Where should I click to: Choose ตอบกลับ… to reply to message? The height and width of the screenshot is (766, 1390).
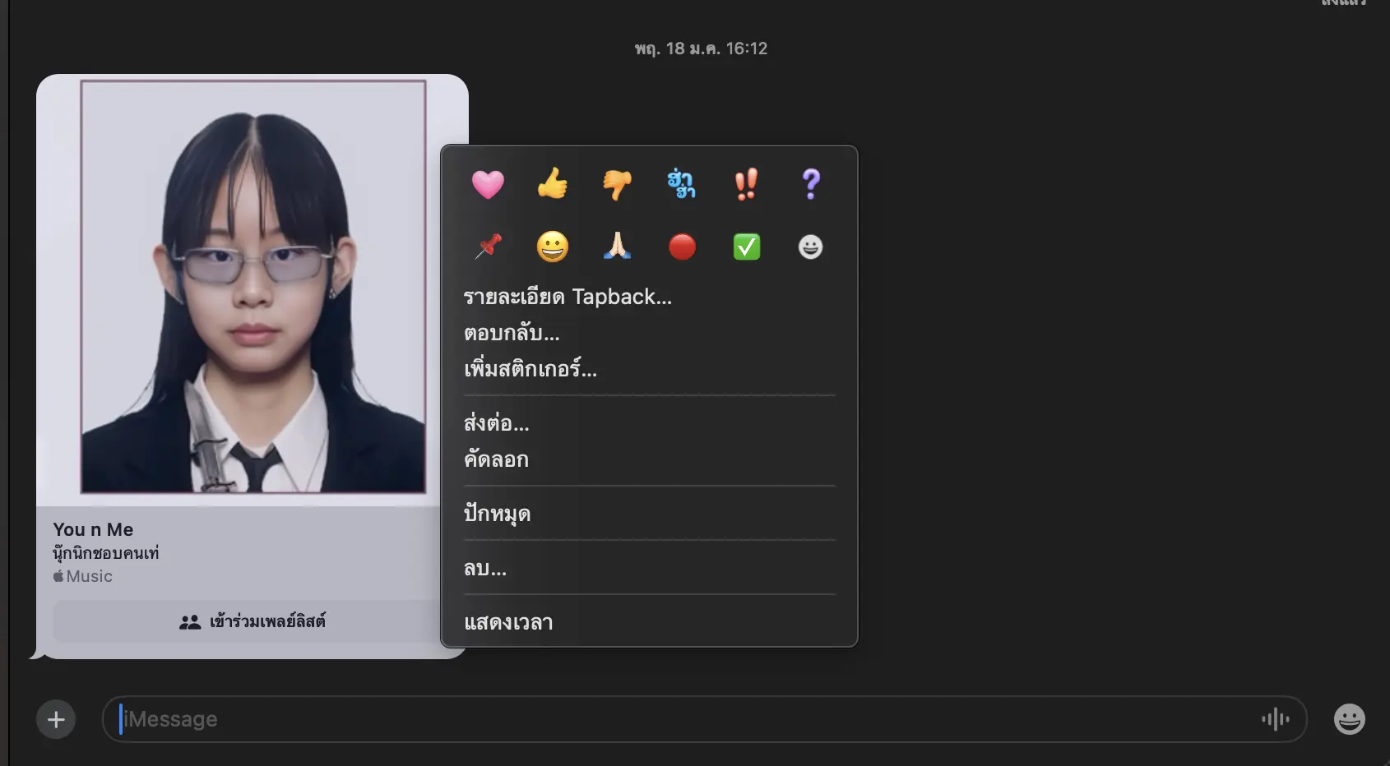point(512,333)
